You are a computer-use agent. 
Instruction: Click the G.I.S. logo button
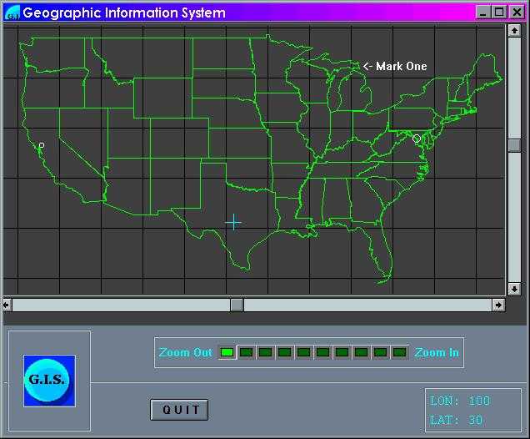49,381
